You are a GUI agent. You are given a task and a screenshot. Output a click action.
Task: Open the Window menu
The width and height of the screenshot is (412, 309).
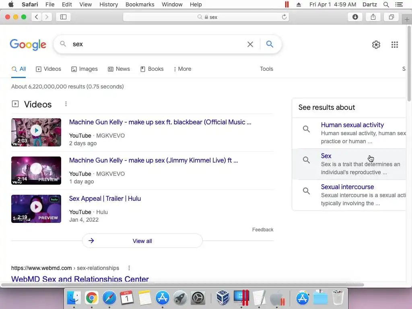pyautogui.click(x=172, y=4)
